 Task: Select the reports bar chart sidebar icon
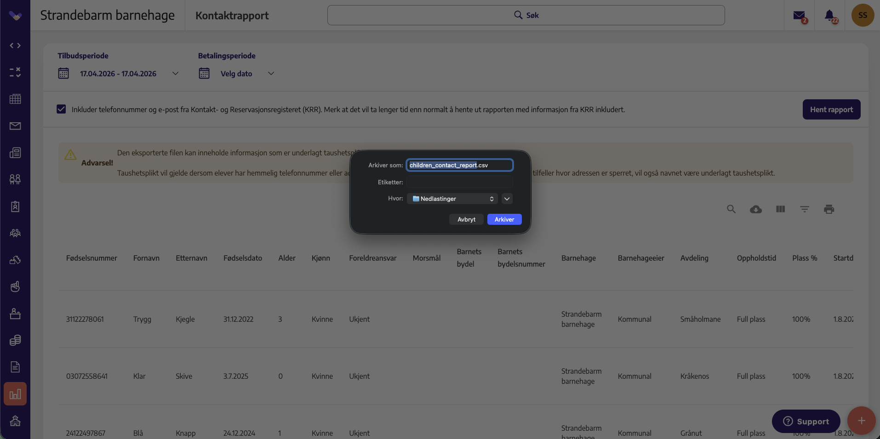(15, 394)
